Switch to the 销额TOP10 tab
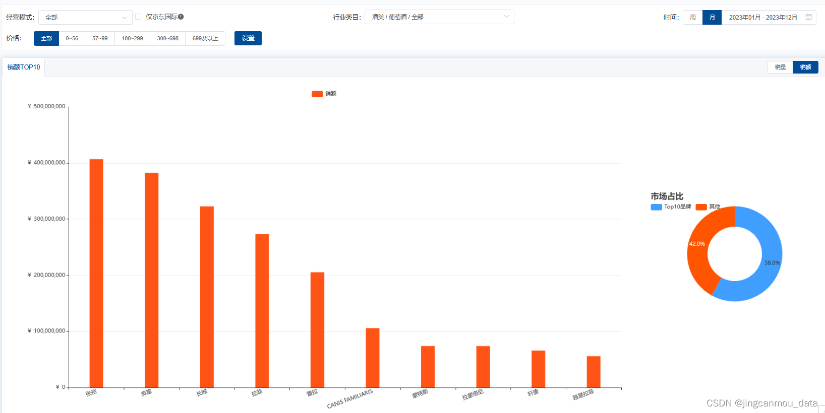The height and width of the screenshot is (413, 825). tap(24, 67)
